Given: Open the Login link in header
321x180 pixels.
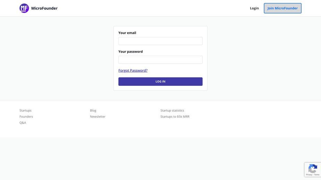Looking at the screenshot, I should click(254, 8).
